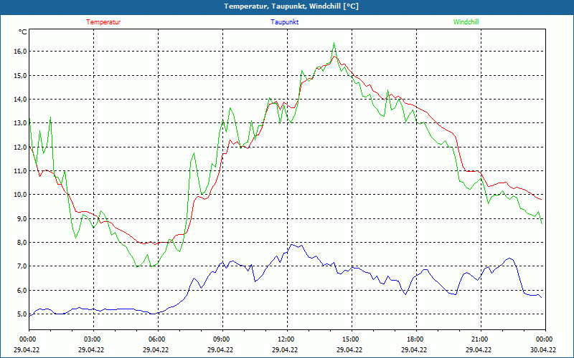Click the 10,0 y-axis value
Screen dimensions: 574x358
click(x=19, y=195)
